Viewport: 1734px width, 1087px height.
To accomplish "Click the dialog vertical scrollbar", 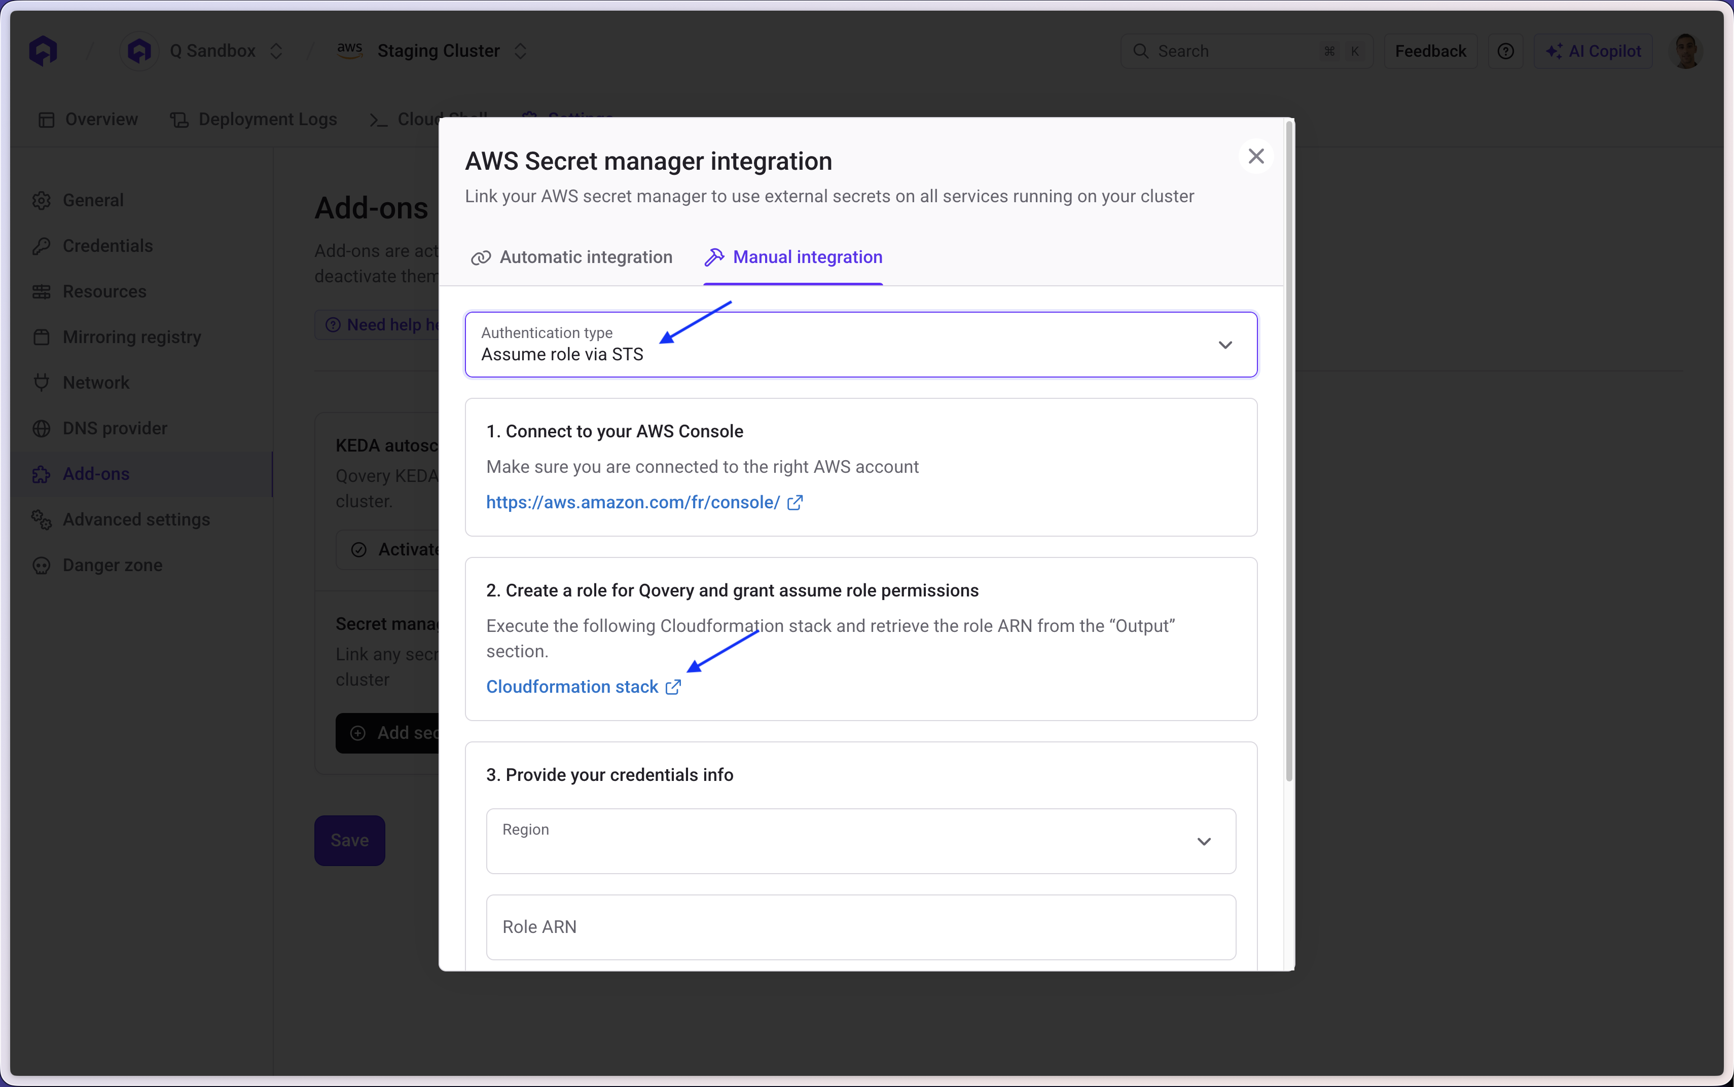I will tap(1289, 452).
